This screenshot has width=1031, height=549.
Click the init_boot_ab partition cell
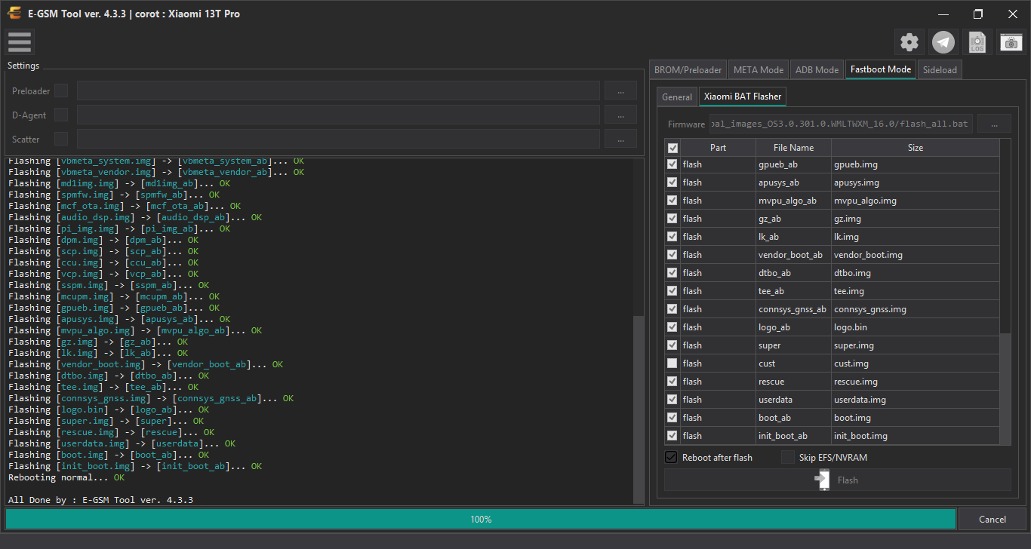click(793, 436)
